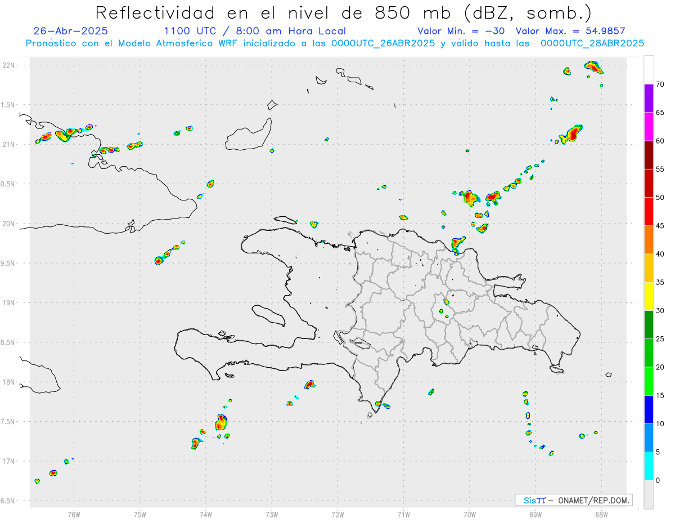Click the light blue 5-10 dBZ colorbar segment
The height and width of the screenshot is (522, 675).
[649, 438]
